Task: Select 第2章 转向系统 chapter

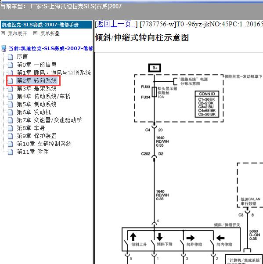Action: pyautogui.click(x=36, y=80)
